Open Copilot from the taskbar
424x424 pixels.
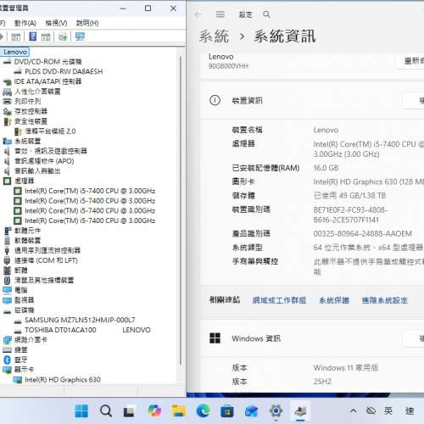(154, 410)
